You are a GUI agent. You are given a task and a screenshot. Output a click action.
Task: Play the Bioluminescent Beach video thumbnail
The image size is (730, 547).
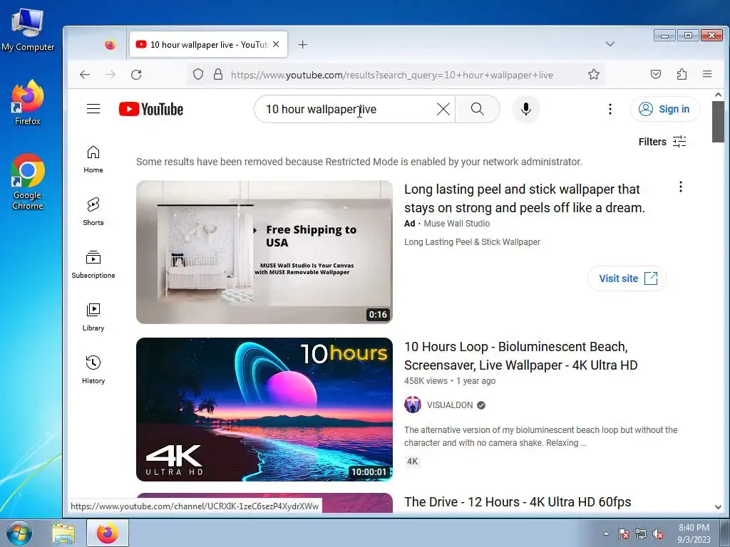point(264,410)
